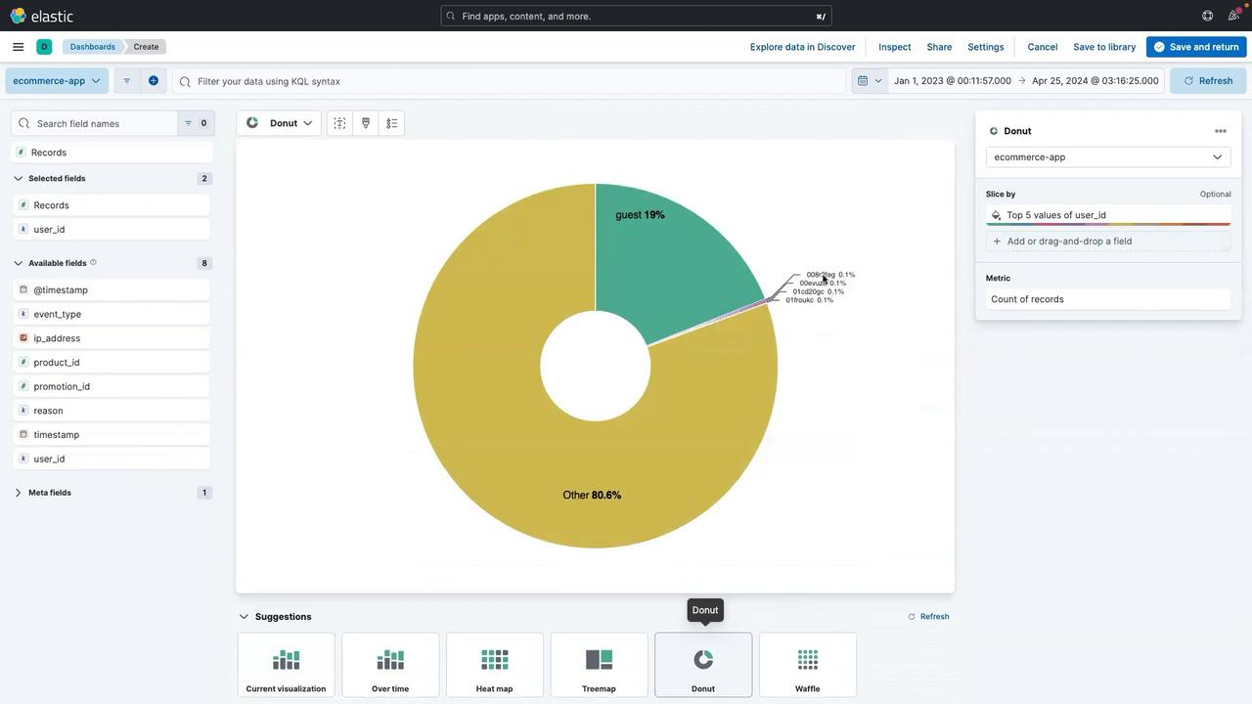The image size is (1252, 704).
Task: Open the Dashboards breadcrumb link
Action: [92, 47]
